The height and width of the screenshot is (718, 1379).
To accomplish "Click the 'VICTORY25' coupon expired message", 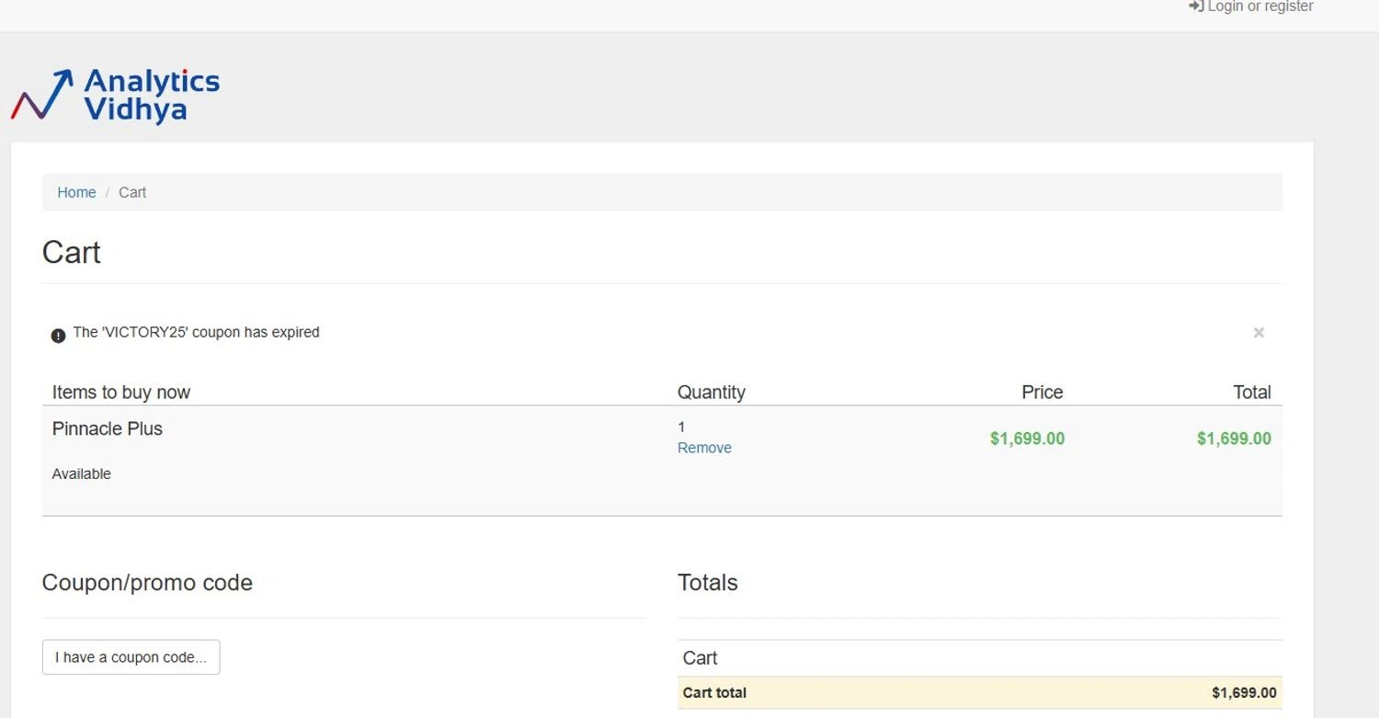I will point(196,332).
